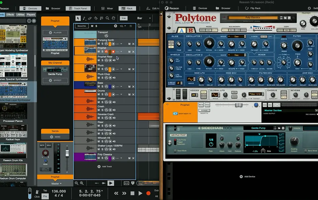The width and height of the screenshot is (318, 200).
Task: Open the Mixer tab
Action: point(107,8)
